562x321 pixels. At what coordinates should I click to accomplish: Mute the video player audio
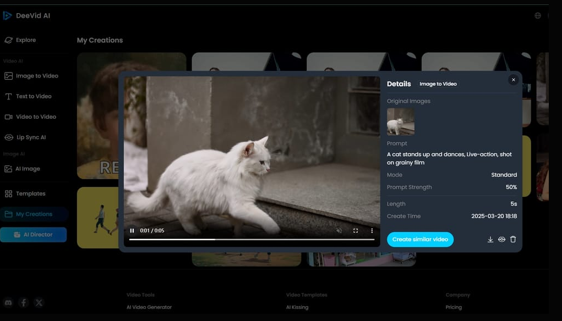[x=339, y=231]
